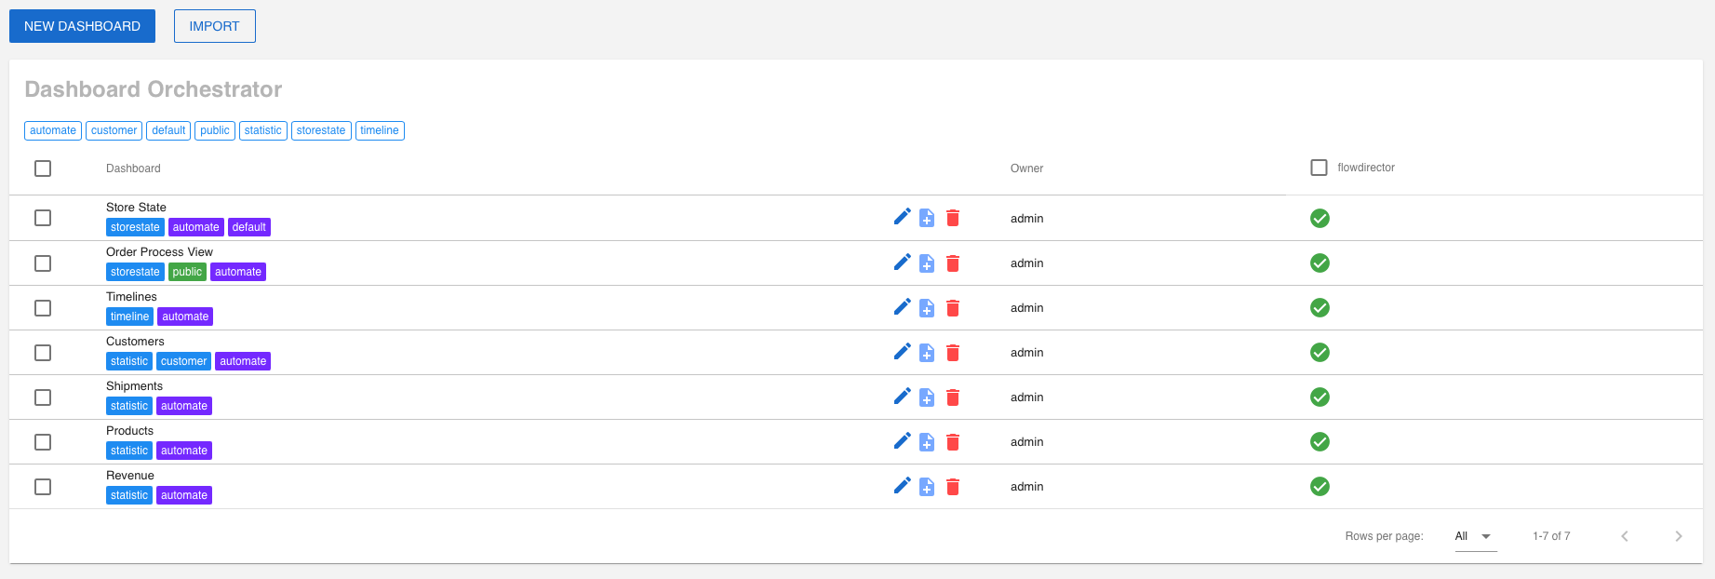This screenshot has width=1715, height=579.
Task: Check the Store State row checkbox
Action: (43, 218)
